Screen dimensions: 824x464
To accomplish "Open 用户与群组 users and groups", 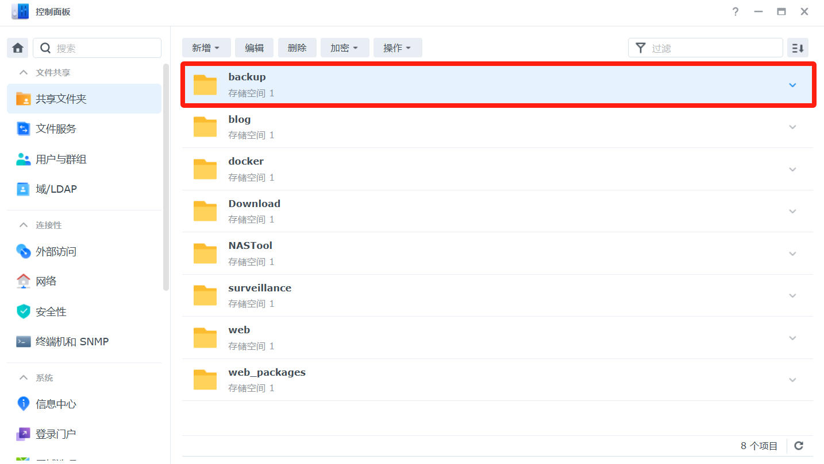I will pyautogui.click(x=60, y=159).
